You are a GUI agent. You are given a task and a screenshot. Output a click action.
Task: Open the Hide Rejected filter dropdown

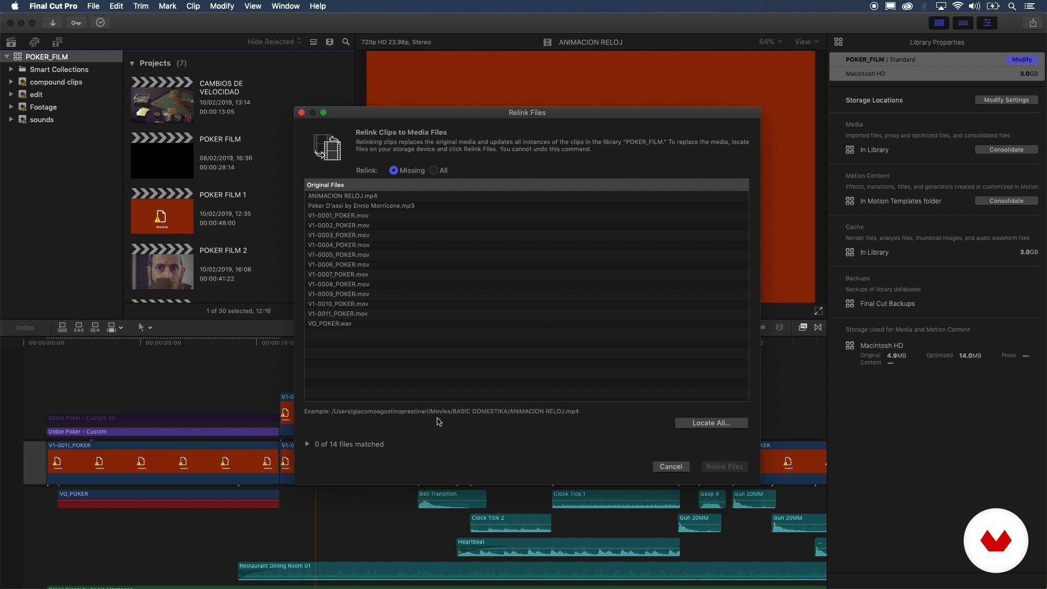click(x=274, y=42)
